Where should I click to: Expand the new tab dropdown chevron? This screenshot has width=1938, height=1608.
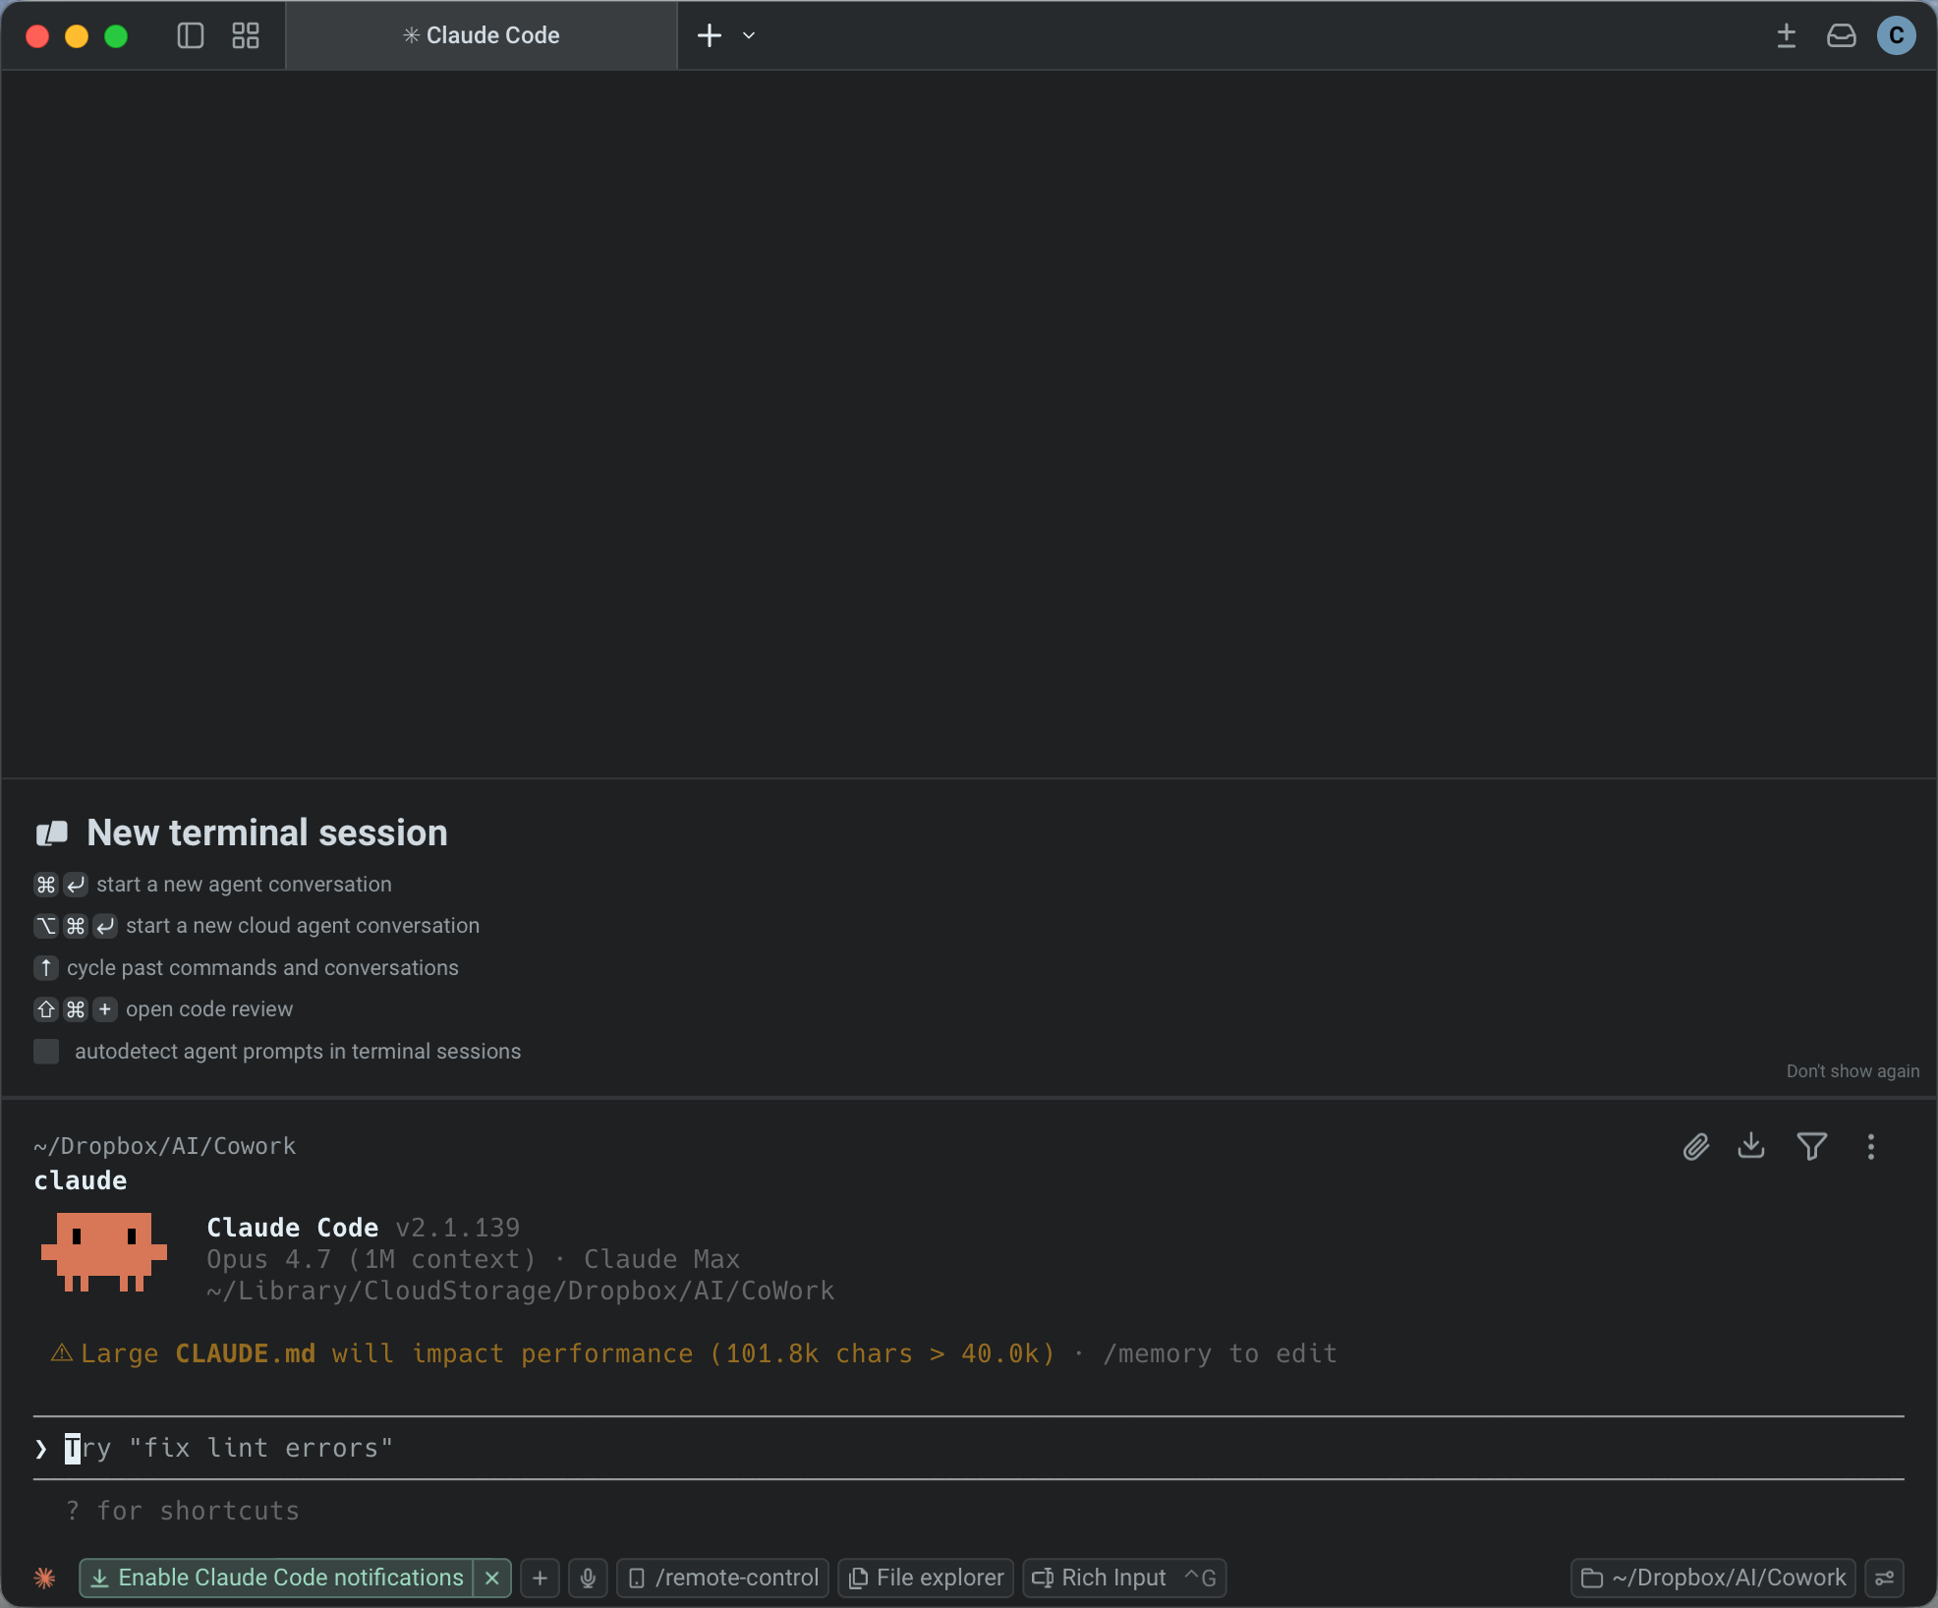(x=749, y=35)
